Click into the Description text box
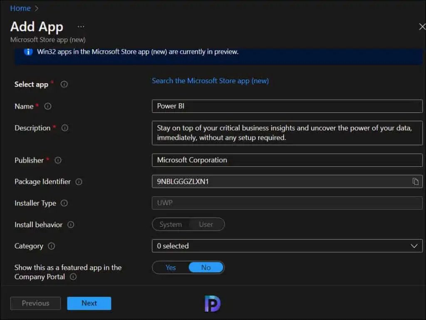The width and height of the screenshot is (426, 320). coord(287,133)
